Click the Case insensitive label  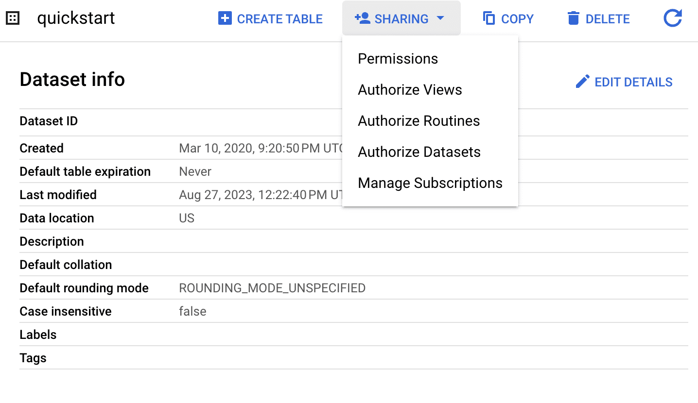point(66,311)
